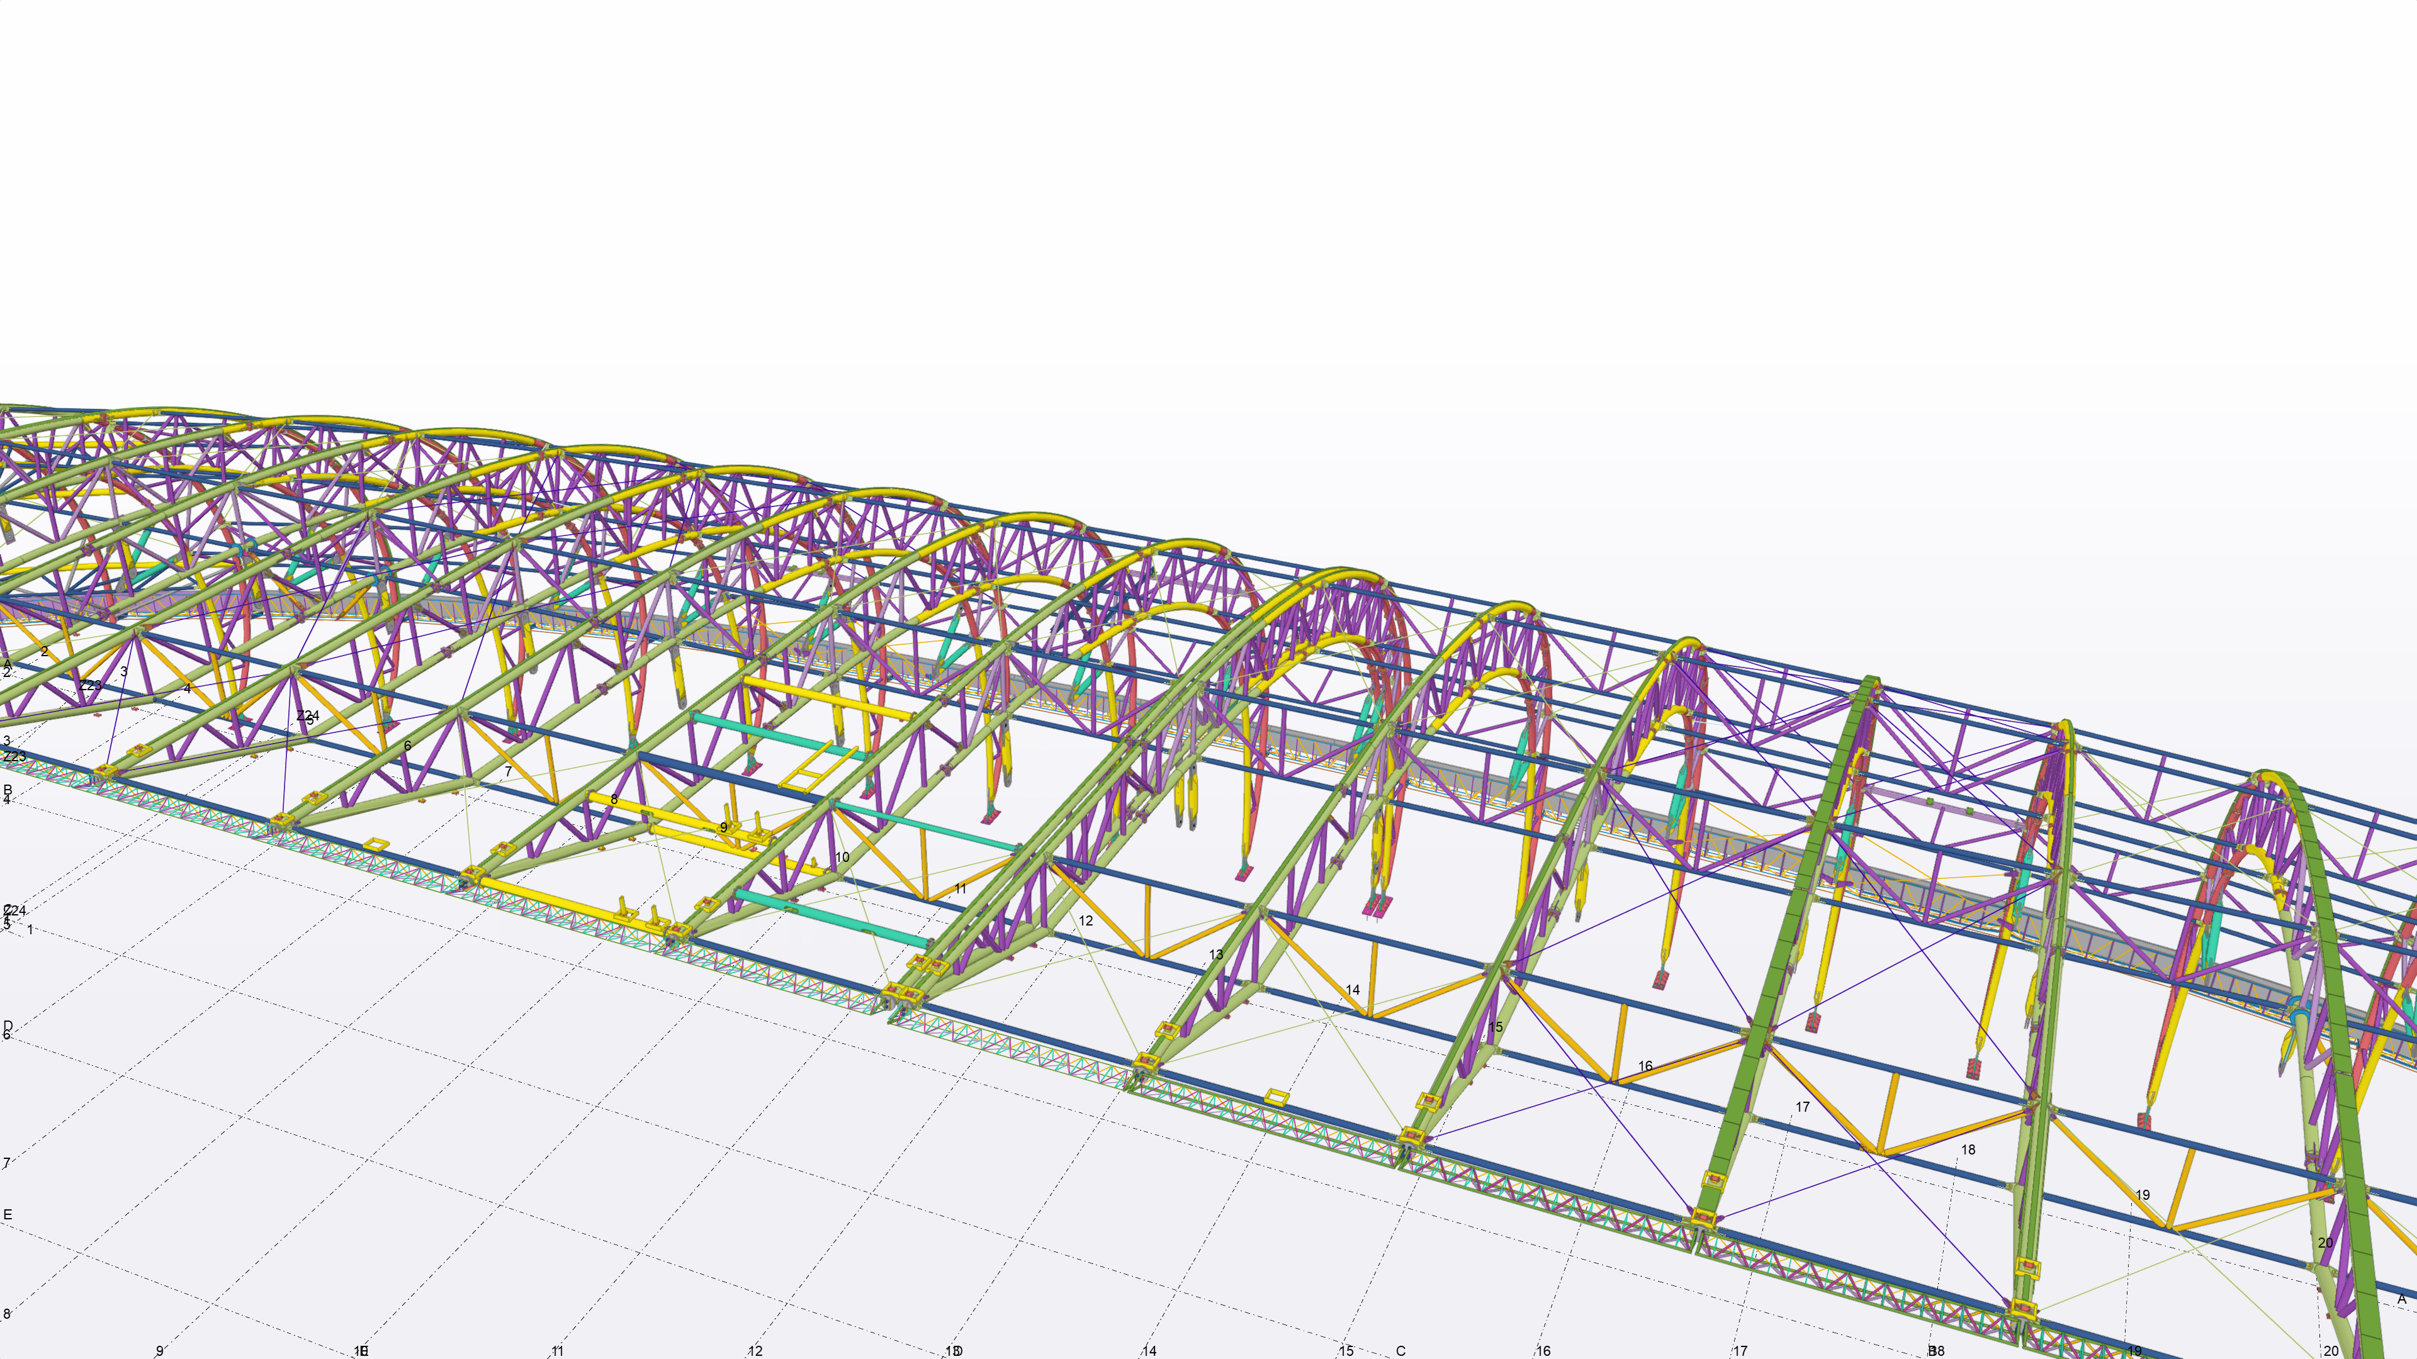Click grid label 8 on the yellow beam
2417x1359 pixels.
[614, 800]
